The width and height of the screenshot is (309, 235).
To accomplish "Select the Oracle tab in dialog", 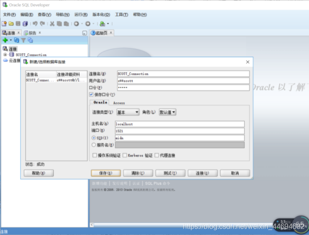I will tap(100, 102).
